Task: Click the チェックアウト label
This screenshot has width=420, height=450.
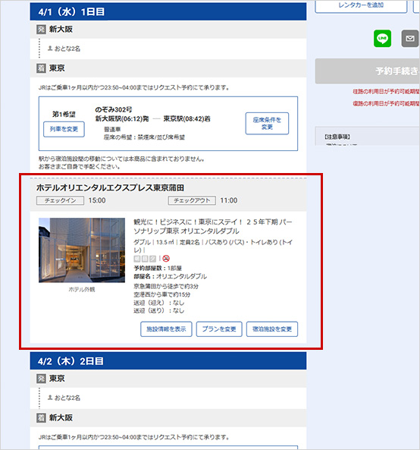Action: pyautogui.click(x=192, y=200)
